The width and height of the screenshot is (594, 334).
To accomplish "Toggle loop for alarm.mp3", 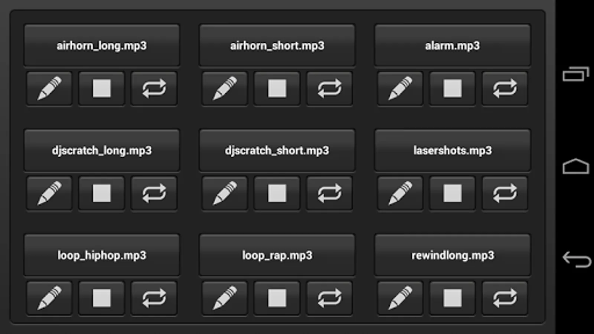I will (505, 88).
